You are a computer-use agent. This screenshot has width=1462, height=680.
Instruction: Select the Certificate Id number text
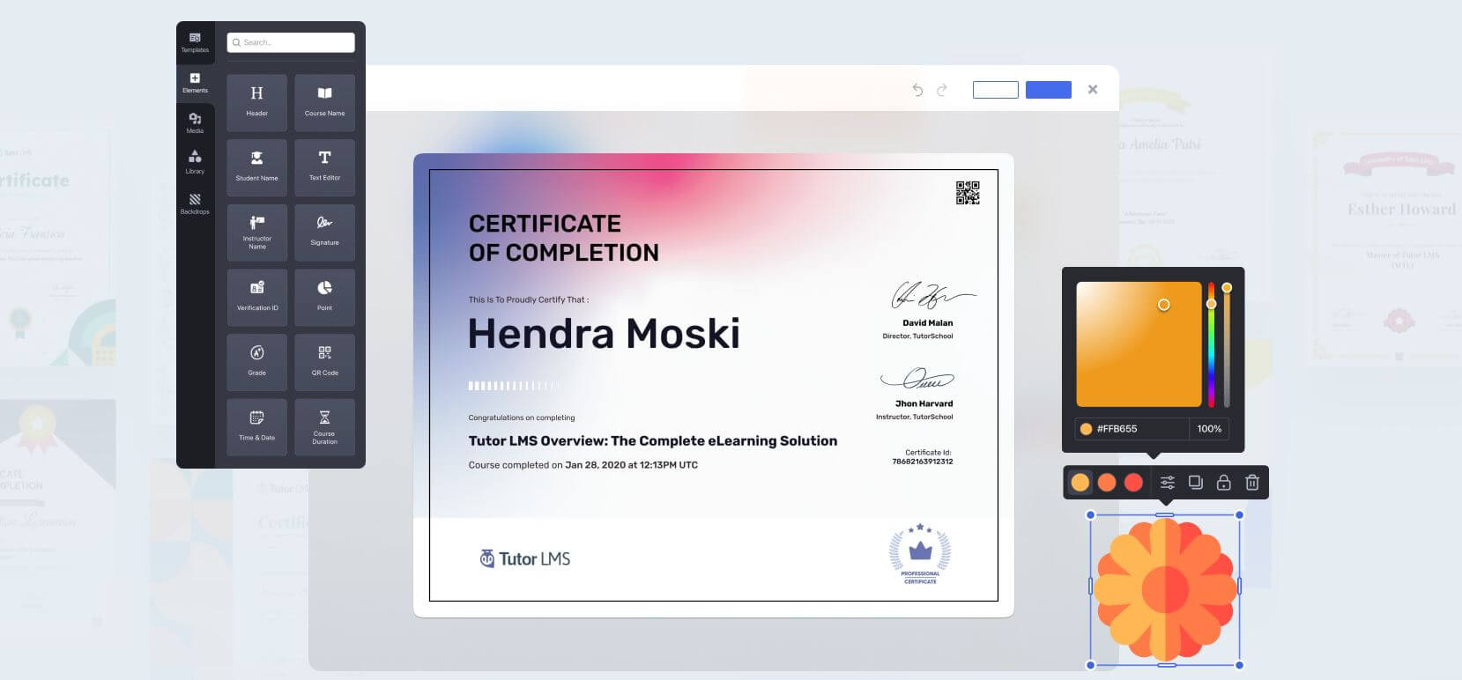922,462
